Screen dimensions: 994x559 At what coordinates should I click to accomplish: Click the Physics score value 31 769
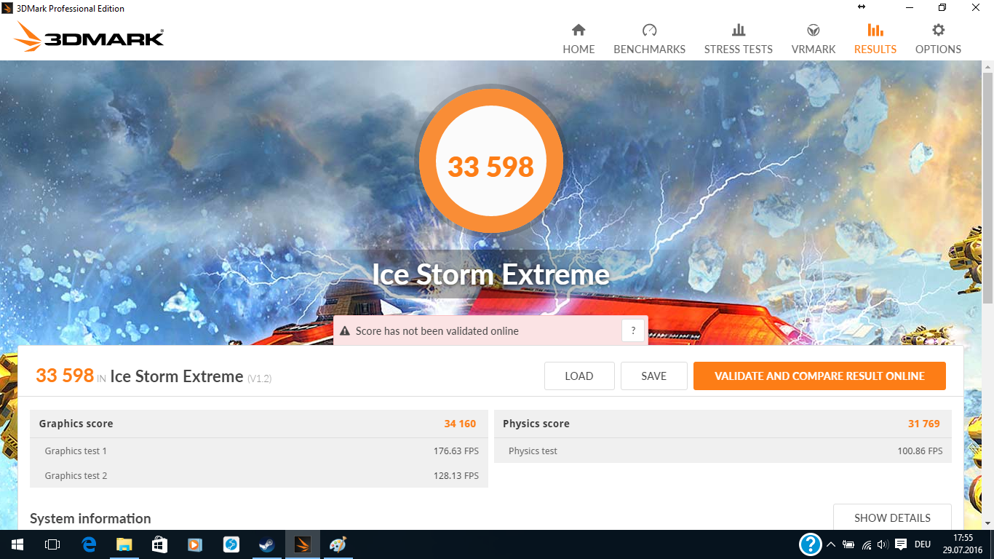pos(924,424)
